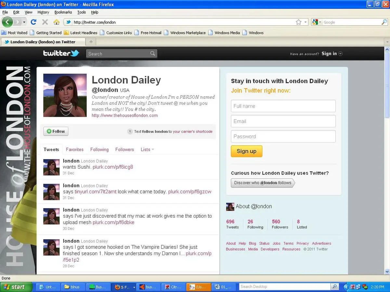The image size is (390, 292).
Task: Open the Edit menu
Action: (x=16, y=12)
